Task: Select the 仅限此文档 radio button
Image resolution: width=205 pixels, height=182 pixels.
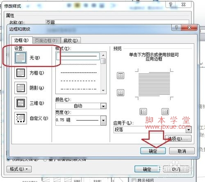Action: tap(8, 159)
